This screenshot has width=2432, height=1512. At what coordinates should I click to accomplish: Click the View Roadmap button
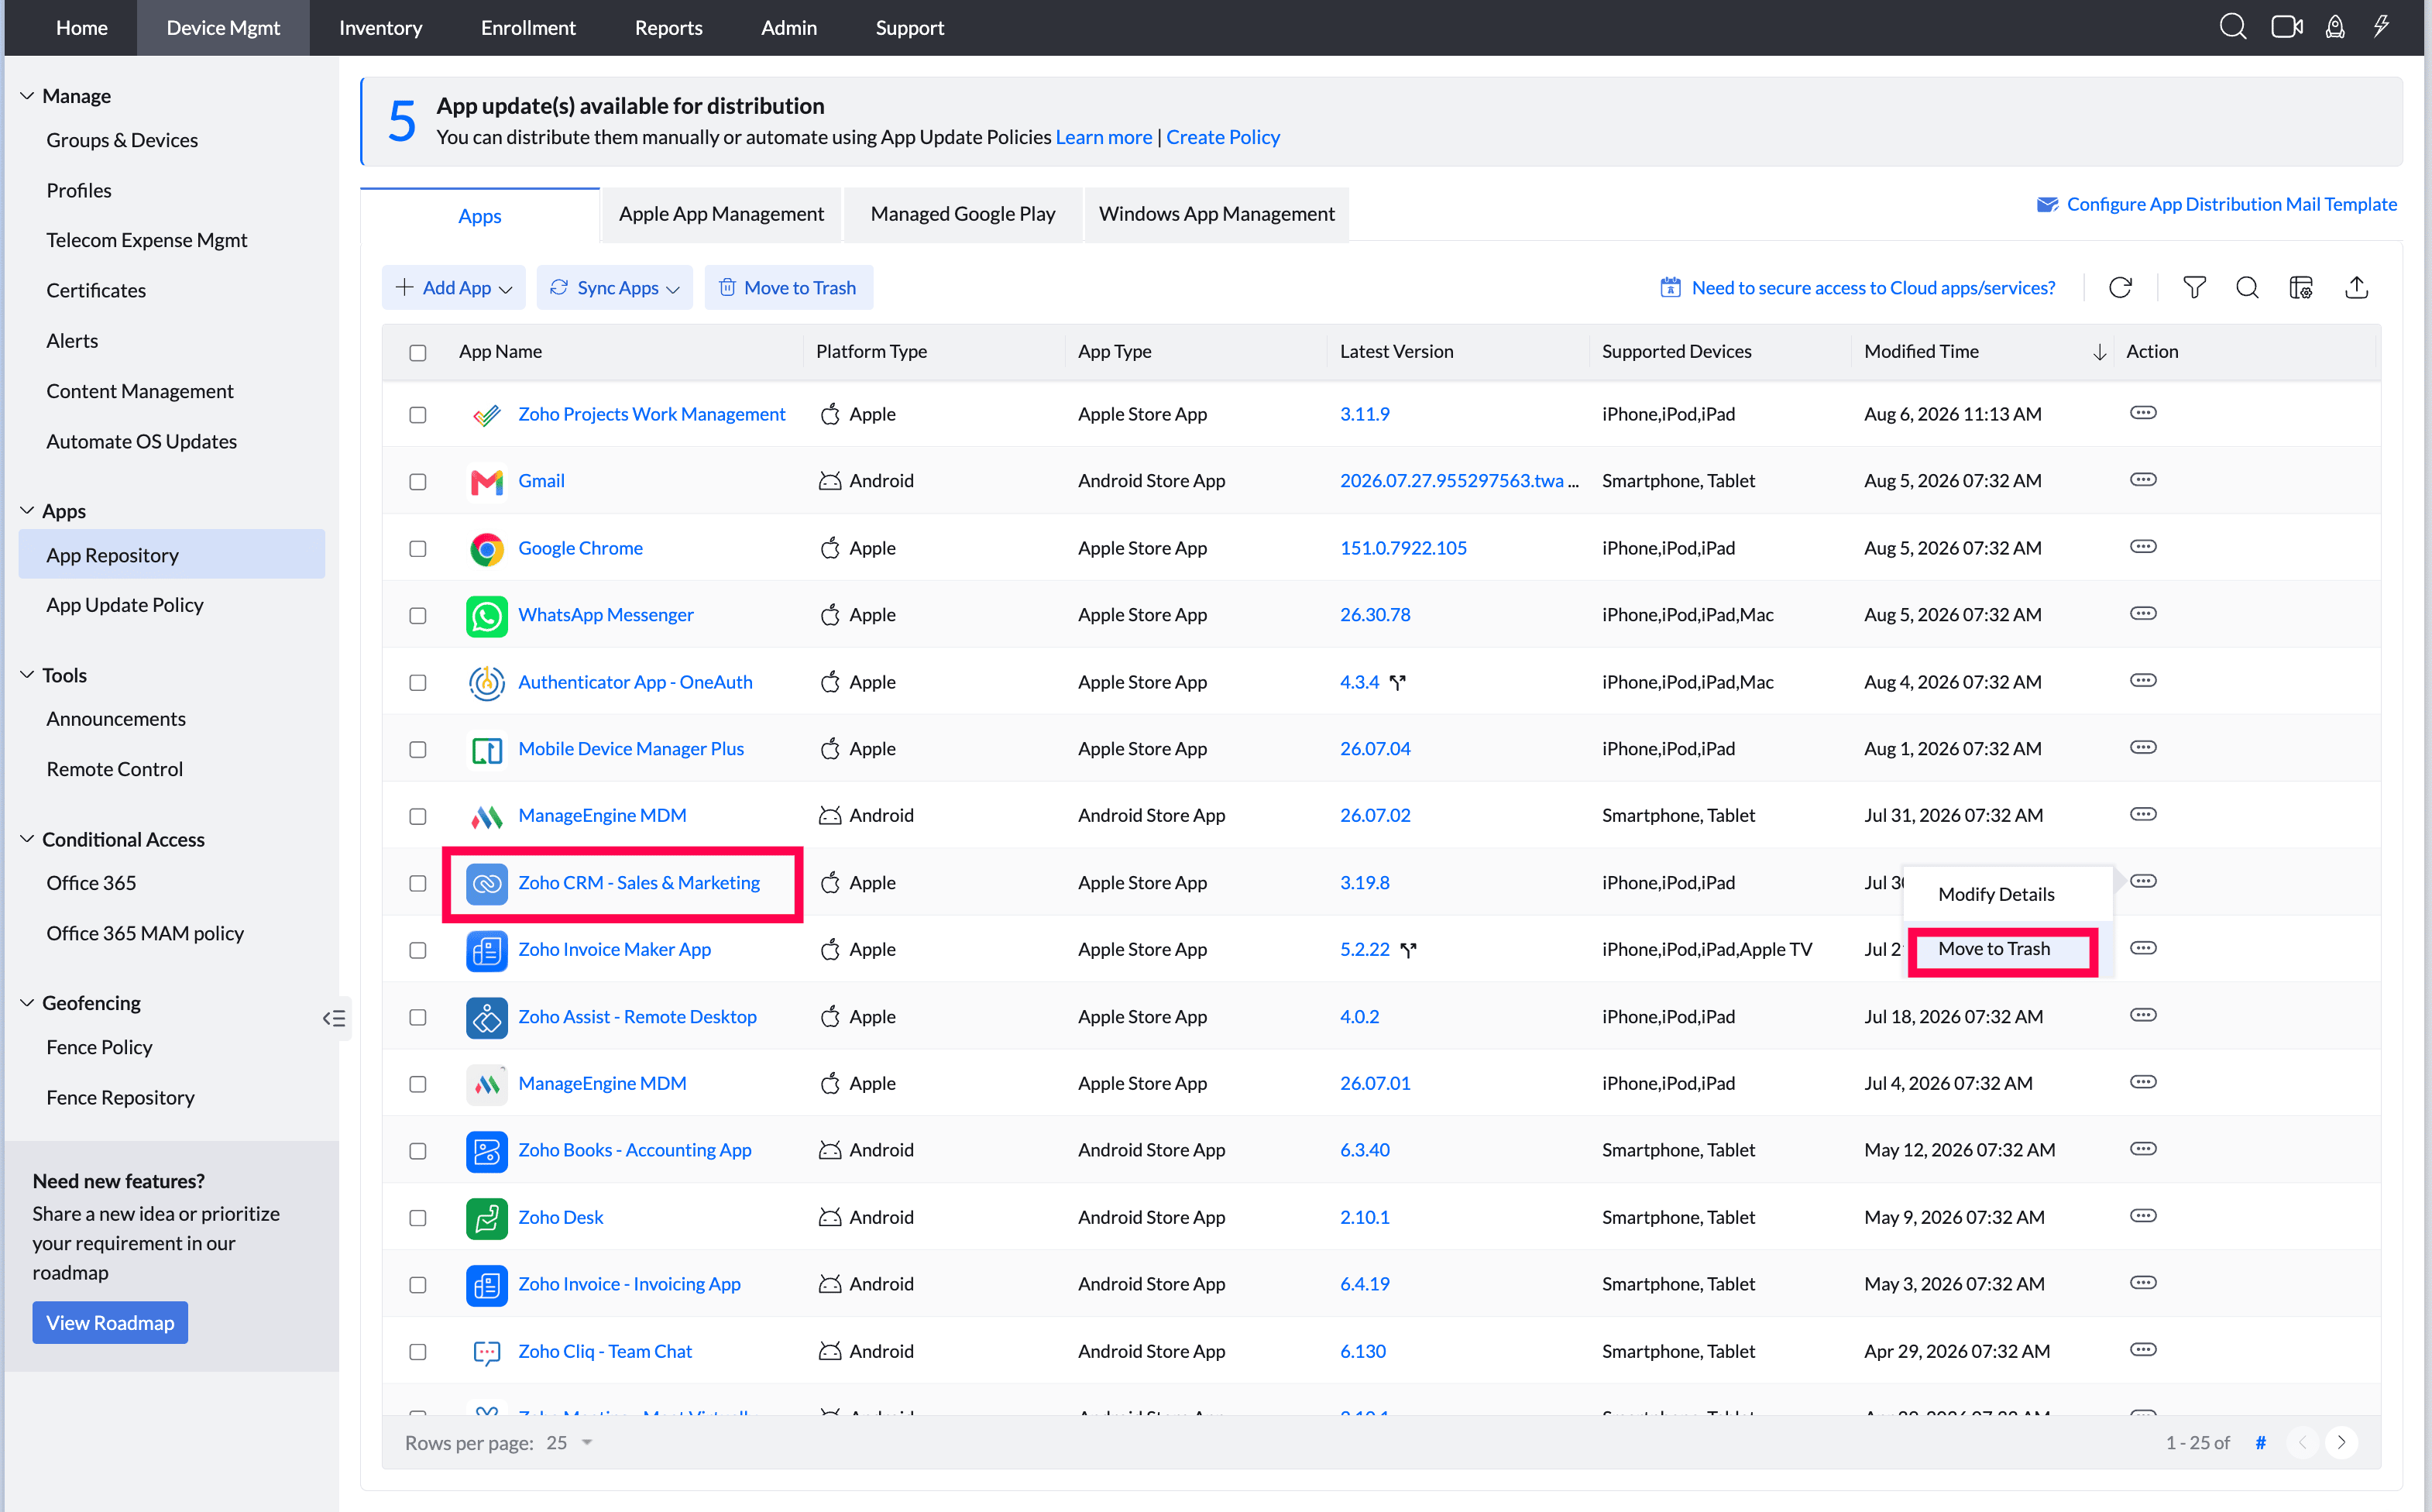click(110, 1323)
